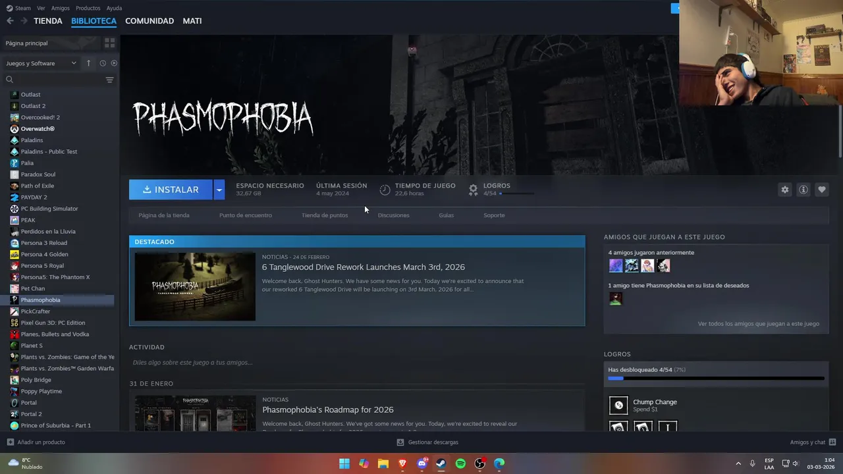Click the blue INSTALAR button
This screenshot has height=474, width=843.
click(x=171, y=190)
